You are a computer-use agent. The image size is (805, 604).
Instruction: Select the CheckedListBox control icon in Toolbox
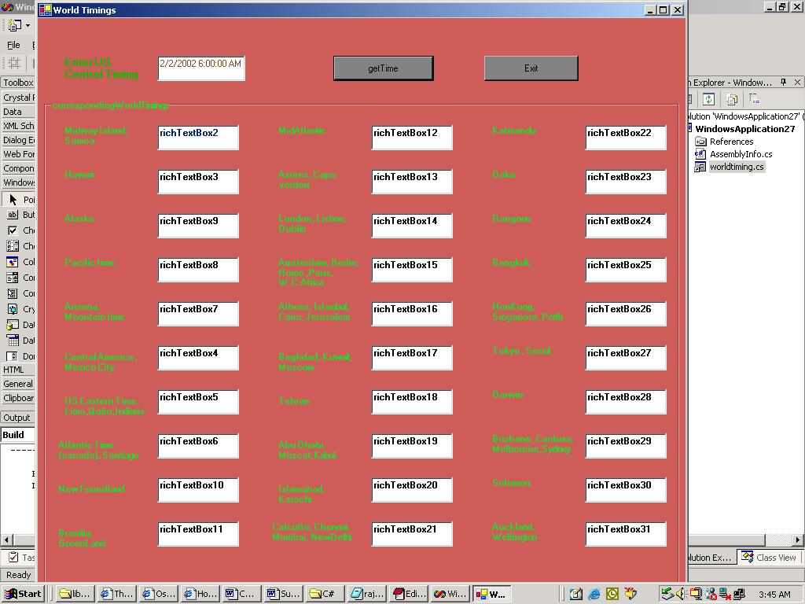pos(13,246)
